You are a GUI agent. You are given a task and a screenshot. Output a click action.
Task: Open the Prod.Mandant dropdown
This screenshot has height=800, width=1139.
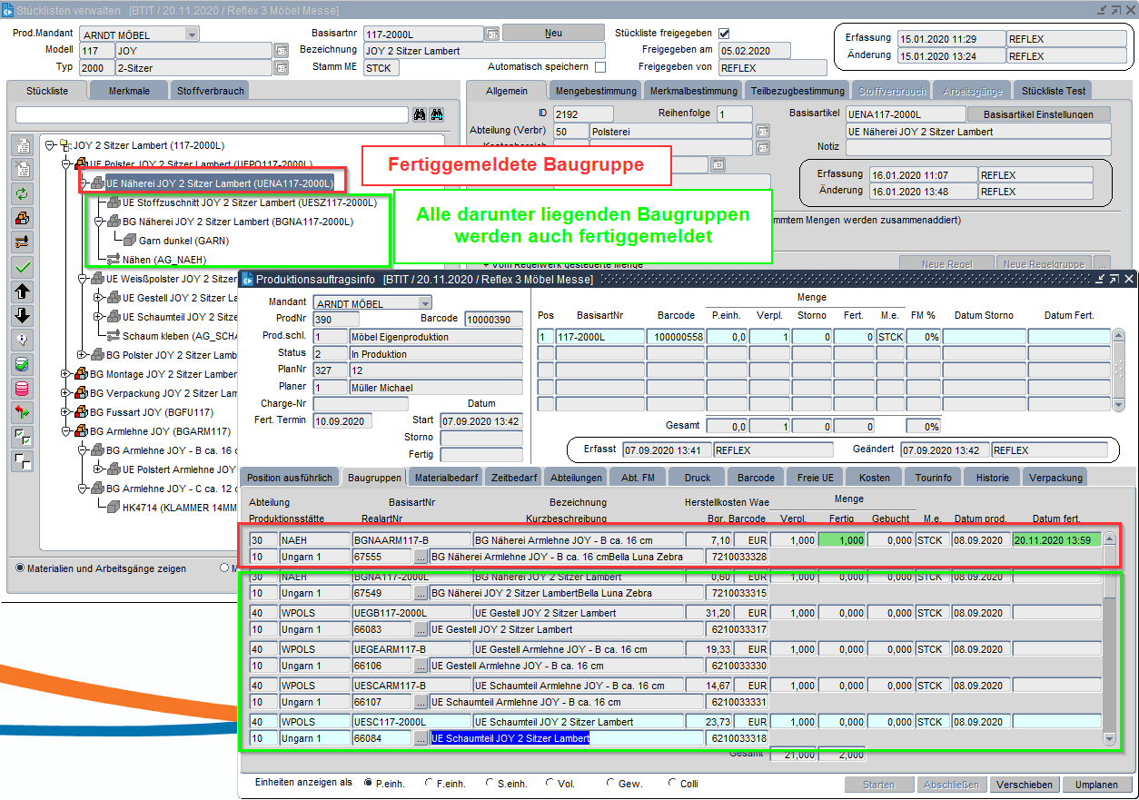click(x=192, y=34)
